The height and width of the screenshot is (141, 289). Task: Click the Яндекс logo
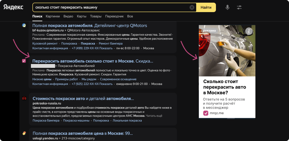pos(13,7)
